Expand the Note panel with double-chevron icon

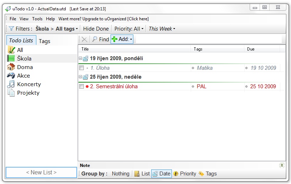(x=282, y=165)
